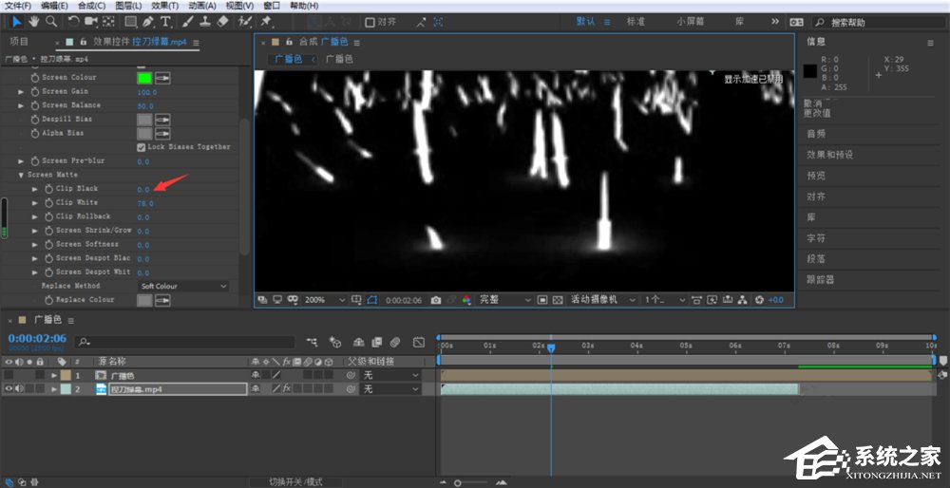Click the Screen Colour eyedropper icon

click(x=163, y=78)
